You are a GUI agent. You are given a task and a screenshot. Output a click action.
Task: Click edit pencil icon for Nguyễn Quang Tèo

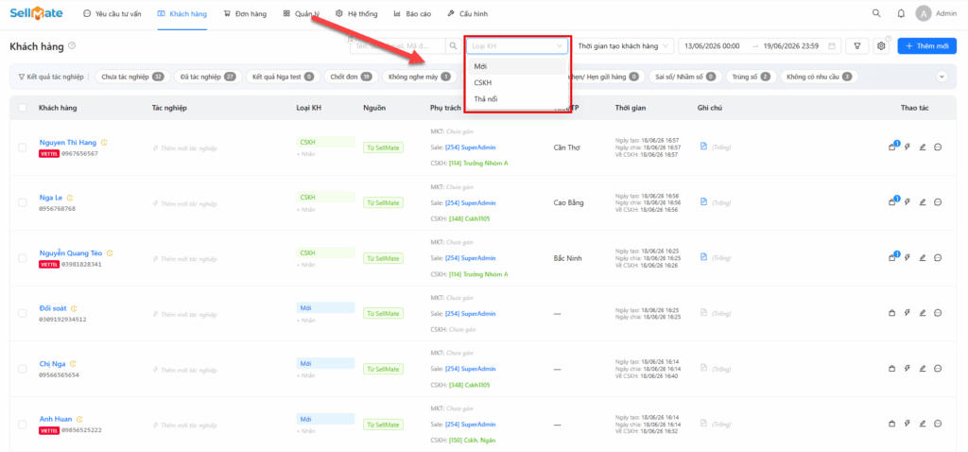point(923,257)
